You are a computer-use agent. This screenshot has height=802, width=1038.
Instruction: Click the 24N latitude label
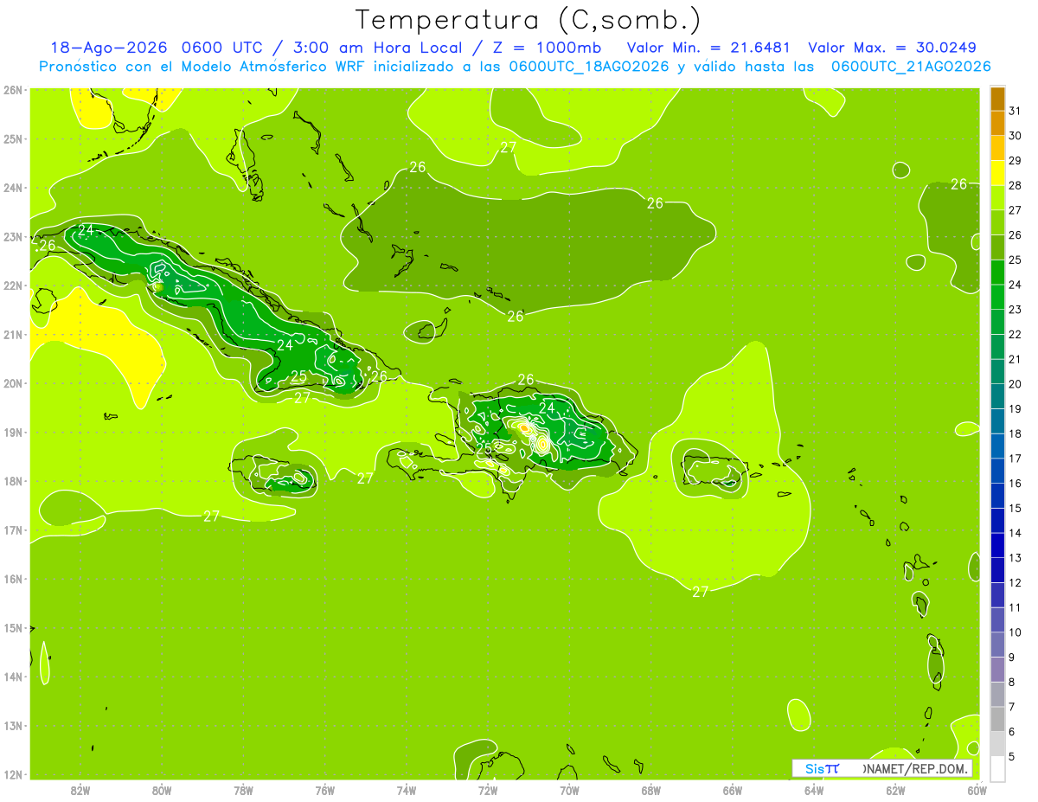[x=12, y=188]
